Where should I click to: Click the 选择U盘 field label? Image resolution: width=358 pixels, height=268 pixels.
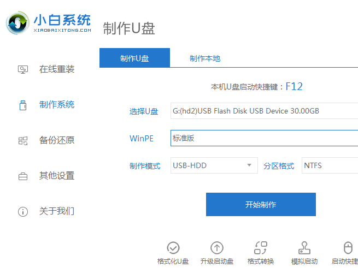144,111
